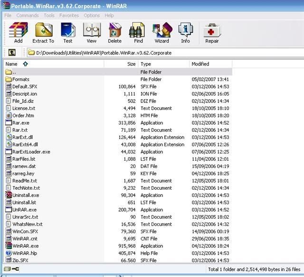Viewport: 304px width, 277px height.
Task: Click the CNT File type cell
Action: tap(149, 239)
